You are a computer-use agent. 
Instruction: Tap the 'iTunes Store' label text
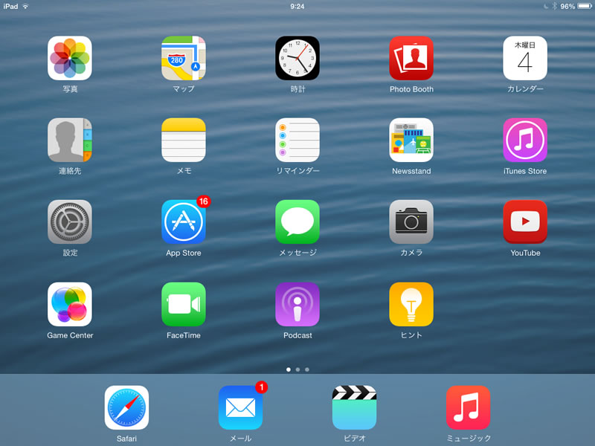pyautogui.click(x=525, y=172)
